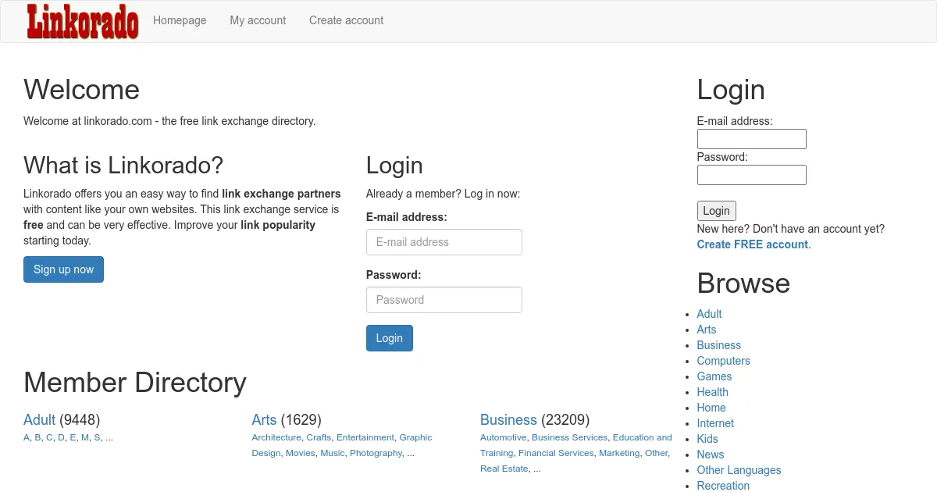This screenshot has height=492, width=937.
Task: Click the Linkorado logo
Action: click(82, 22)
